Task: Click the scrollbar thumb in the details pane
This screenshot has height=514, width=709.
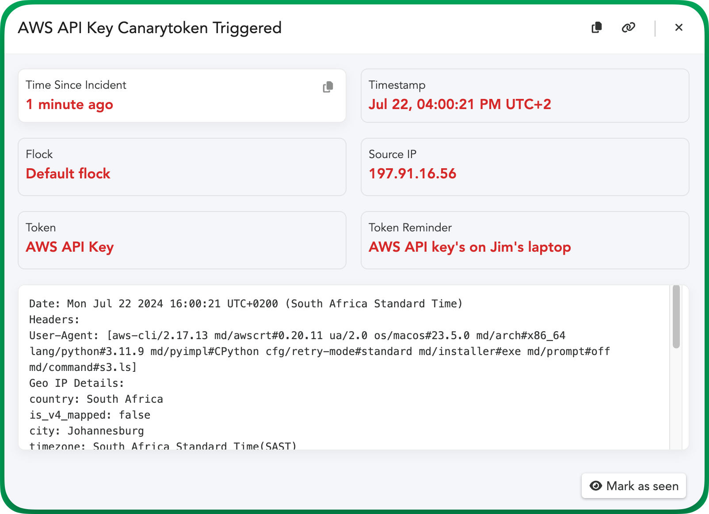Action: [676, 317]
